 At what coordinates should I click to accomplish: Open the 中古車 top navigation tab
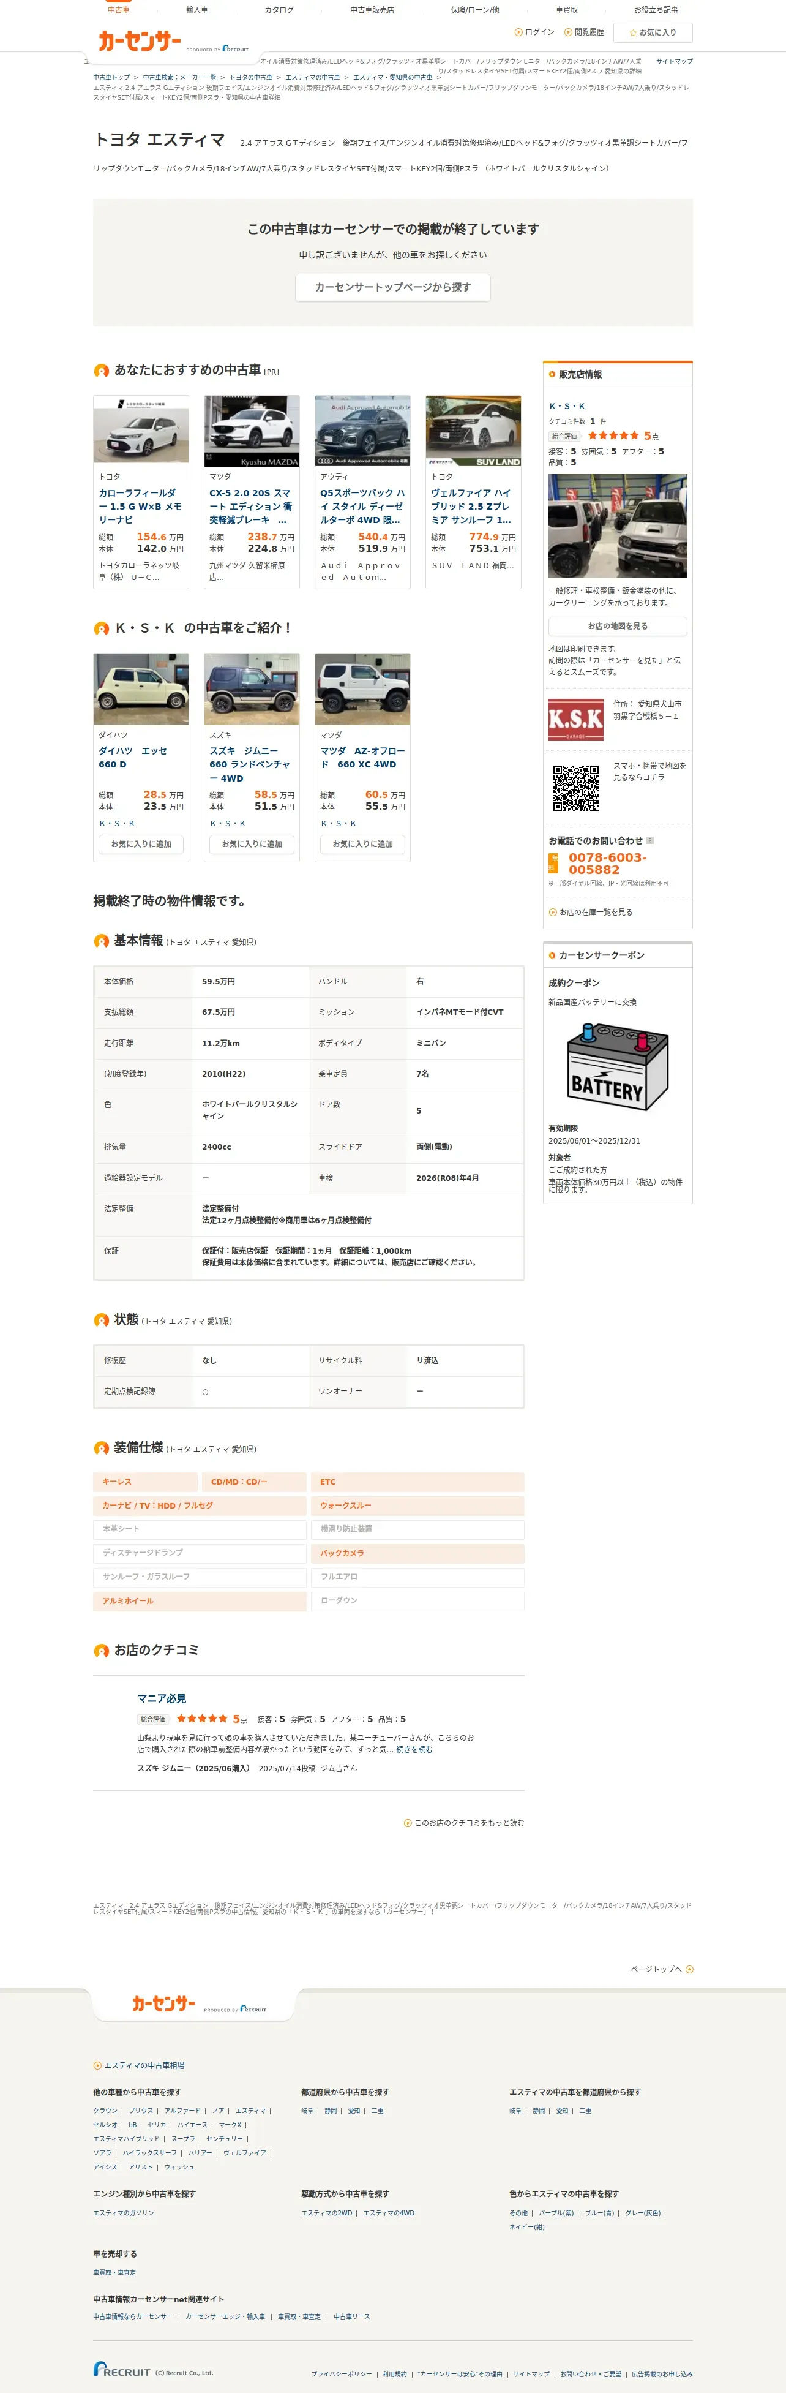118,10
